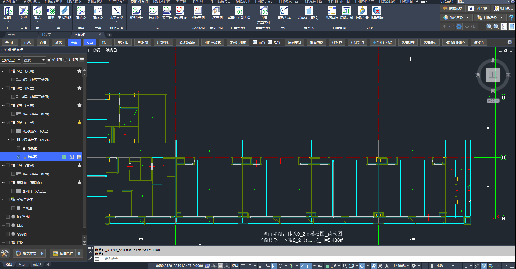The height and width of the screenshot is (269, 516).
Task: Click the favorite star for 2层 (二层)
Action: click(x=79, y=122)
